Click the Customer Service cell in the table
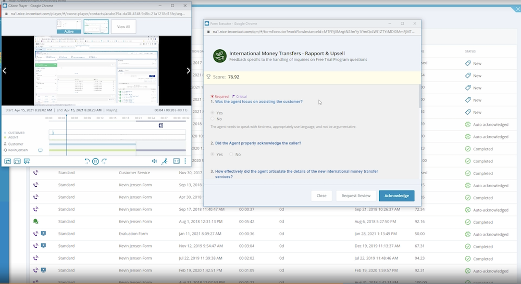The image size is (521, 284). (x=134, y=173)
